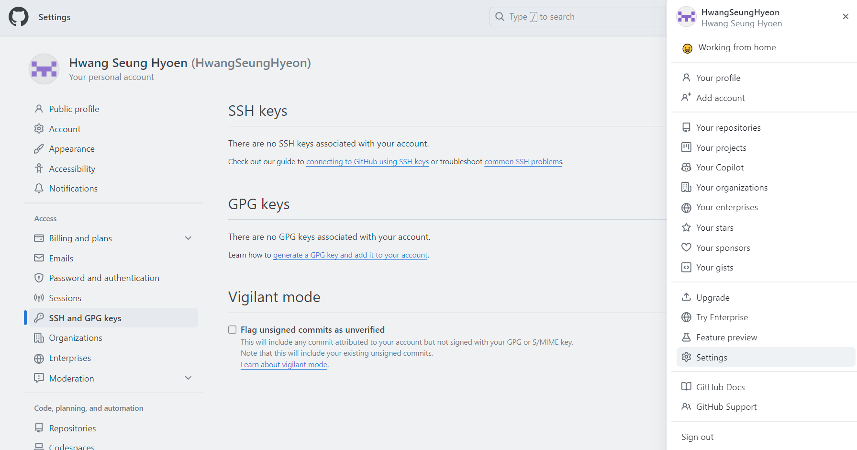Click the Add account person-plus icon

pos(686,98)
